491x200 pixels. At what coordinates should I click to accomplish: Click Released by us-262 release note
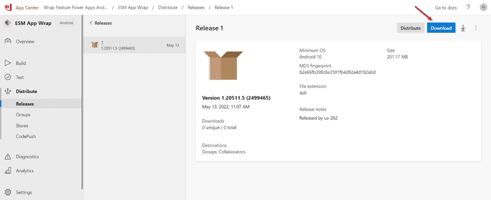pyautogui.click(x=318, y=118)
